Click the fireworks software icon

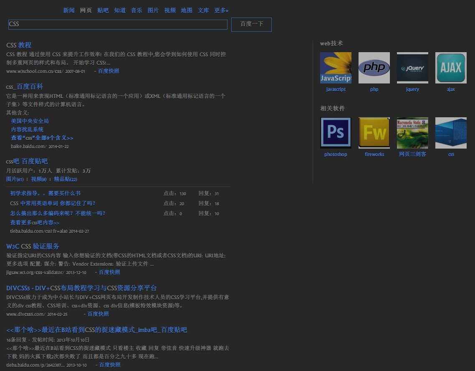pyautogui.click(x=374, y=132)
